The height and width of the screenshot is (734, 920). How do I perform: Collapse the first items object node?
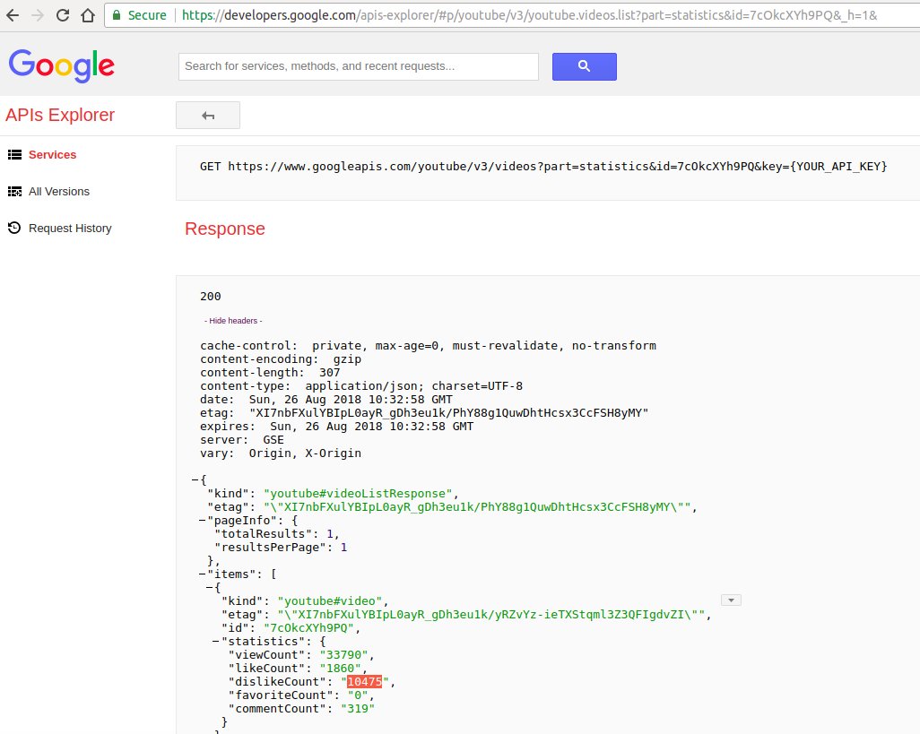click(209, 588)
